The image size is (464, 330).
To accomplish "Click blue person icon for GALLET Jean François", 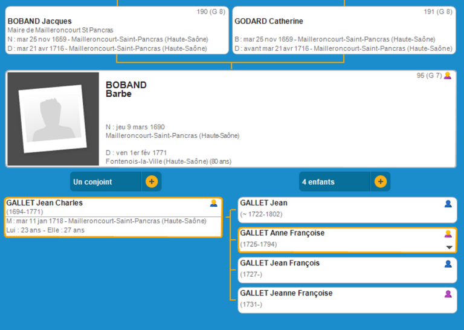I will pyautogui.click(x=448, y=264).
